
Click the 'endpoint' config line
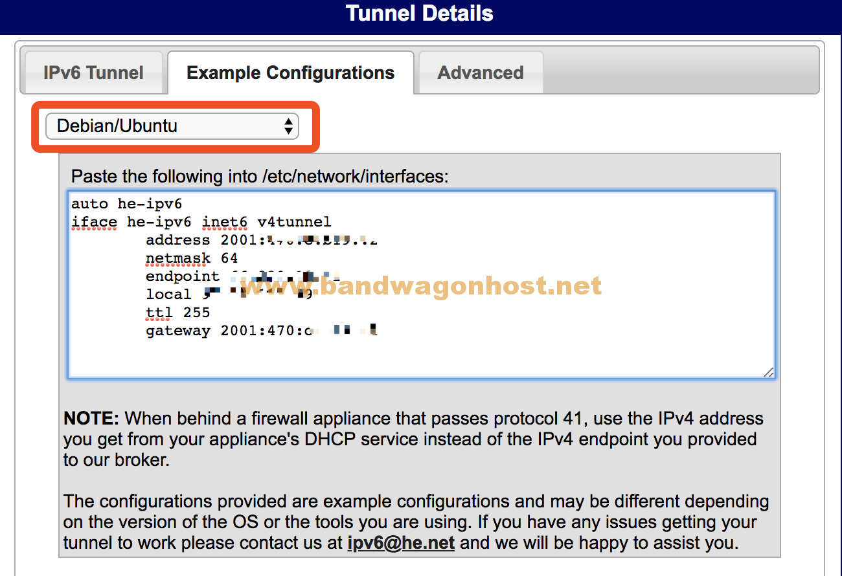point(183,276)
